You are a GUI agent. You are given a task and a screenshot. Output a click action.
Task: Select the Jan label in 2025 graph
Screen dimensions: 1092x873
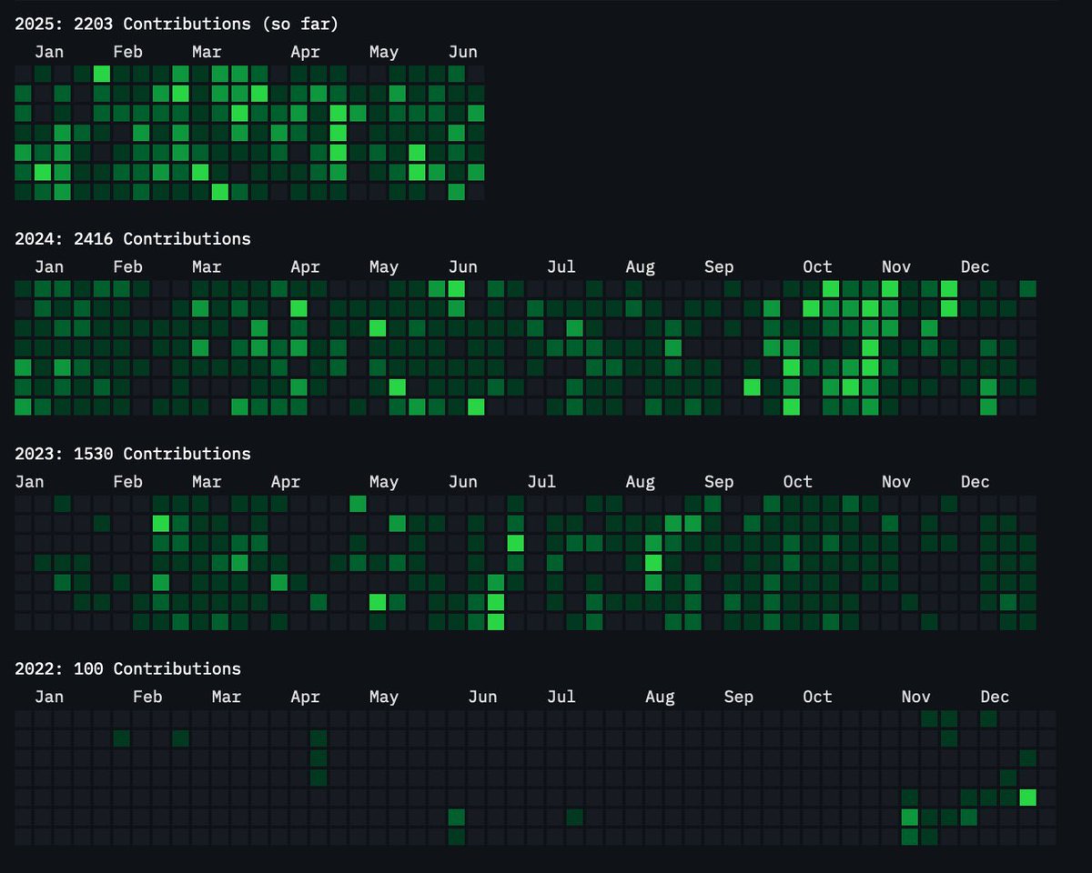click(49, 52)
